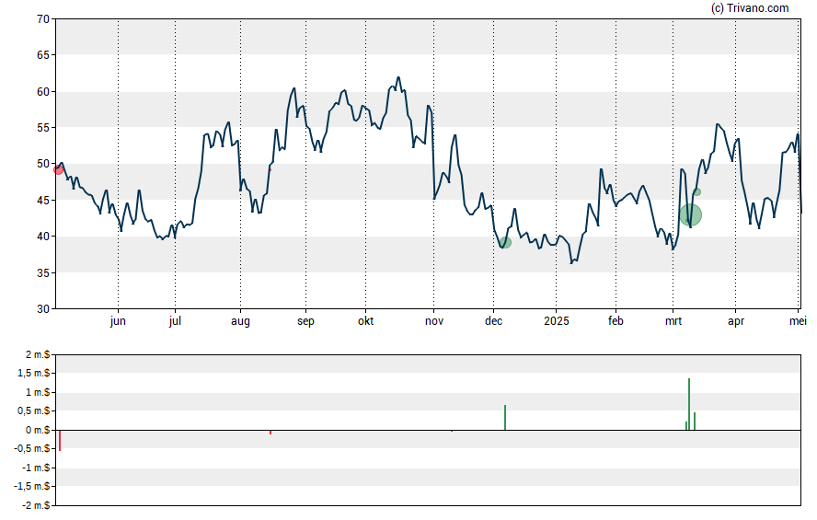Click the large green buy bubble in March

(x=690, y=215)
